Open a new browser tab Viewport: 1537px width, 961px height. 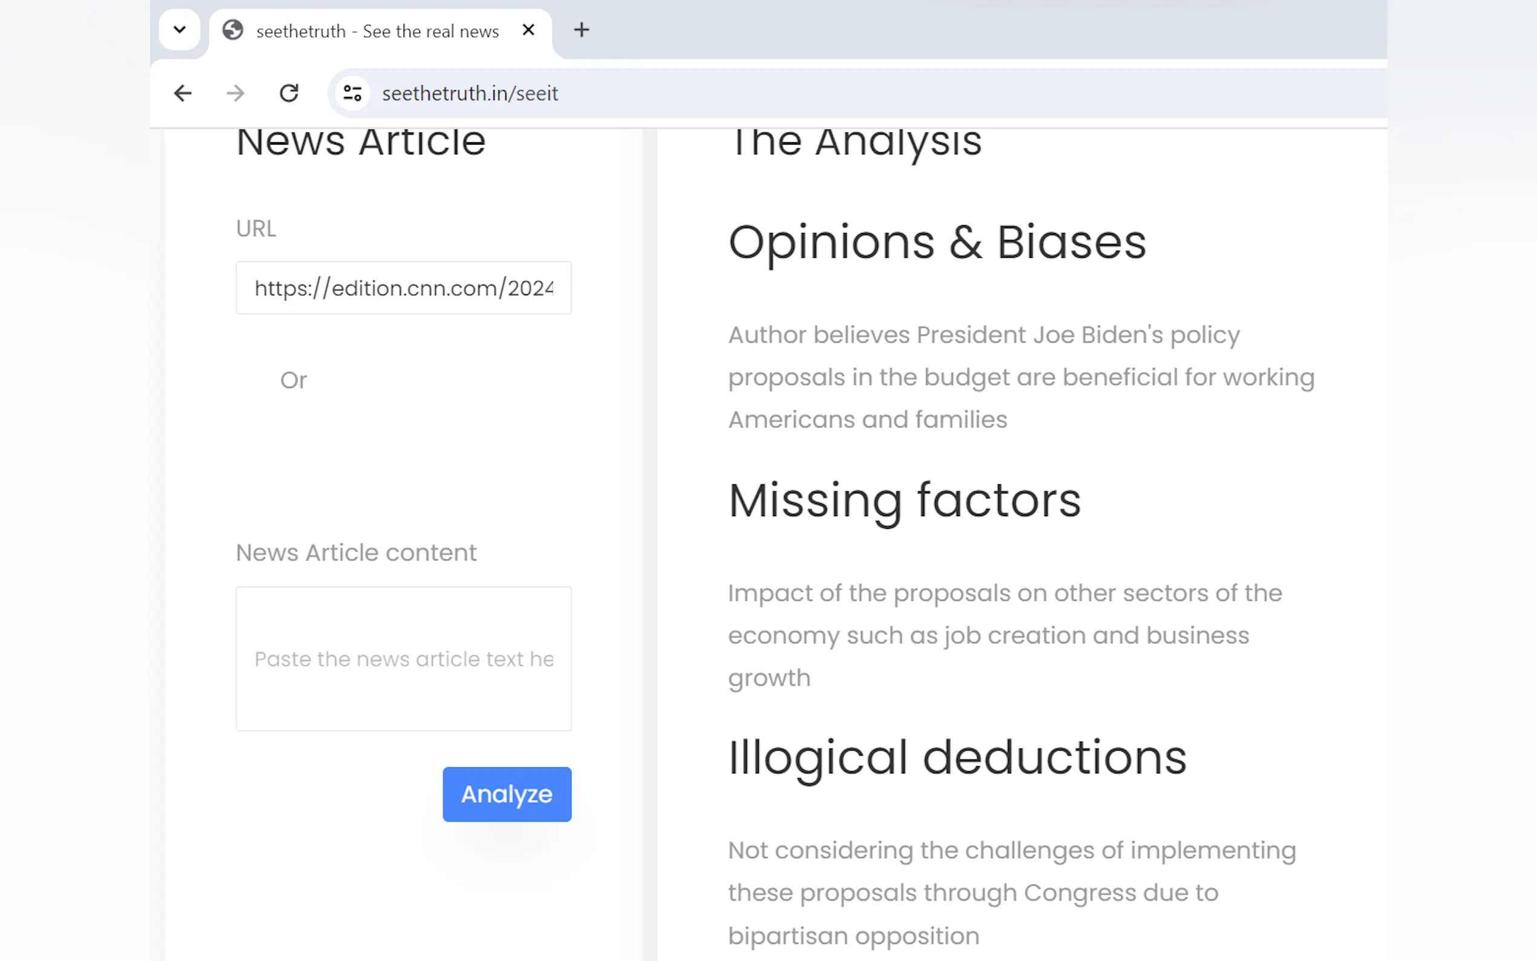tap(582, 30)
